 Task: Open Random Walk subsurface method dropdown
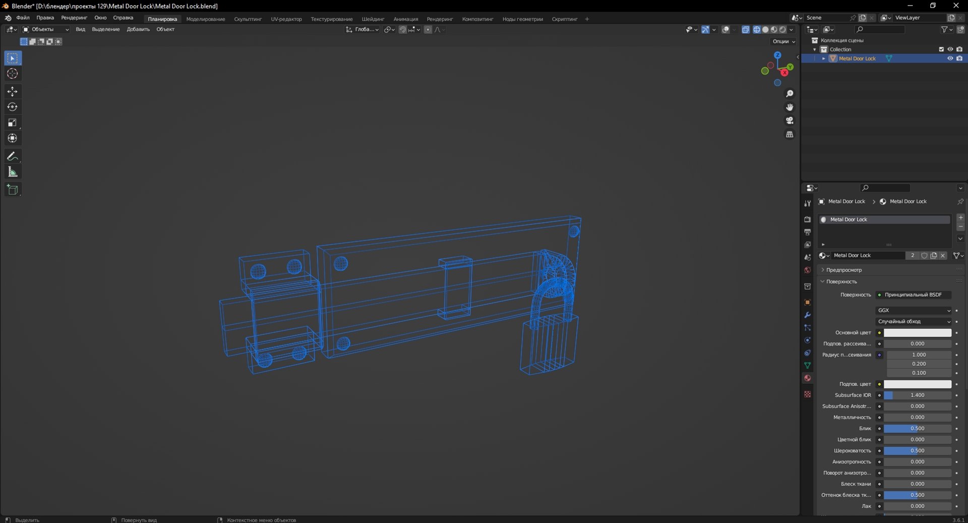coord(914,322)
